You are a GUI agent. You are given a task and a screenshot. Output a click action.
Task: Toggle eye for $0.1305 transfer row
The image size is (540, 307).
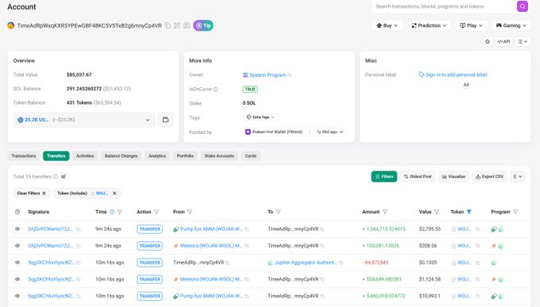(x=17, y=263)
